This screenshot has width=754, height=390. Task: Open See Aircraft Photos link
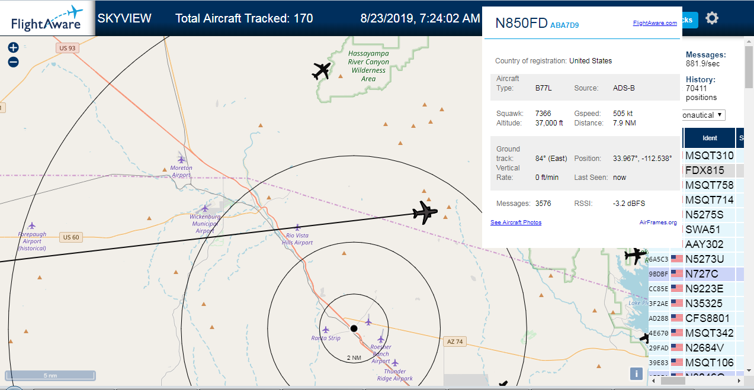tap(516, 223)
